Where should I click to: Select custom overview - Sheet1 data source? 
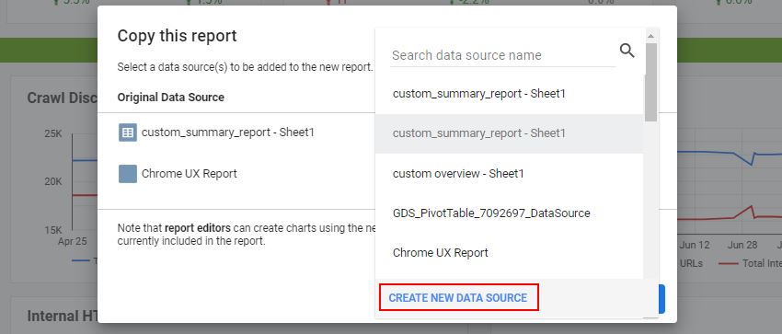point(509,174)
